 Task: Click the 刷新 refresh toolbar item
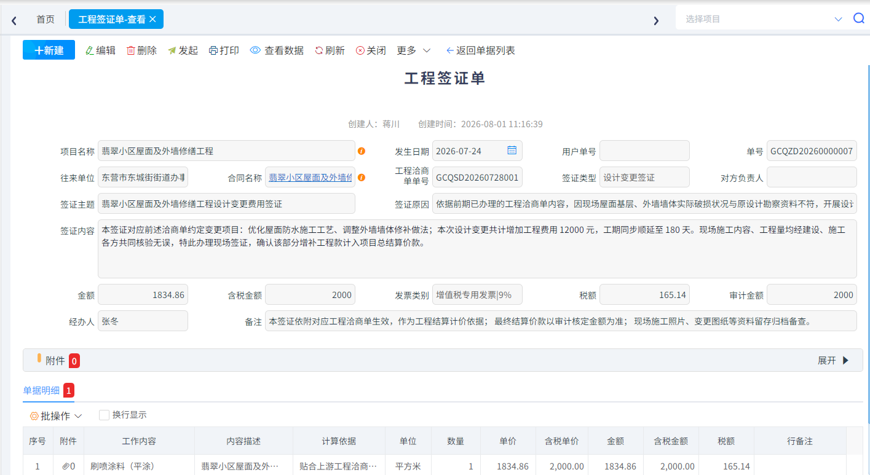(x=330, y=50)
